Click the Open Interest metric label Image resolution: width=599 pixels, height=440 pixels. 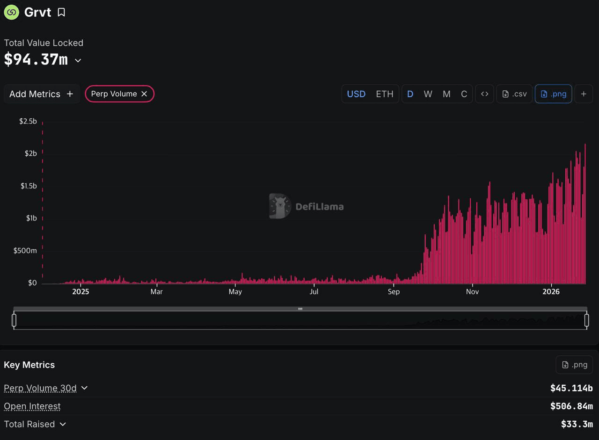click(32, 406)
